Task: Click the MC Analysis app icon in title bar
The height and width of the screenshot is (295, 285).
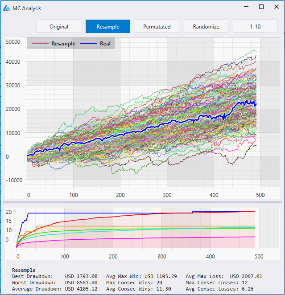Action: tap(7, 8)
